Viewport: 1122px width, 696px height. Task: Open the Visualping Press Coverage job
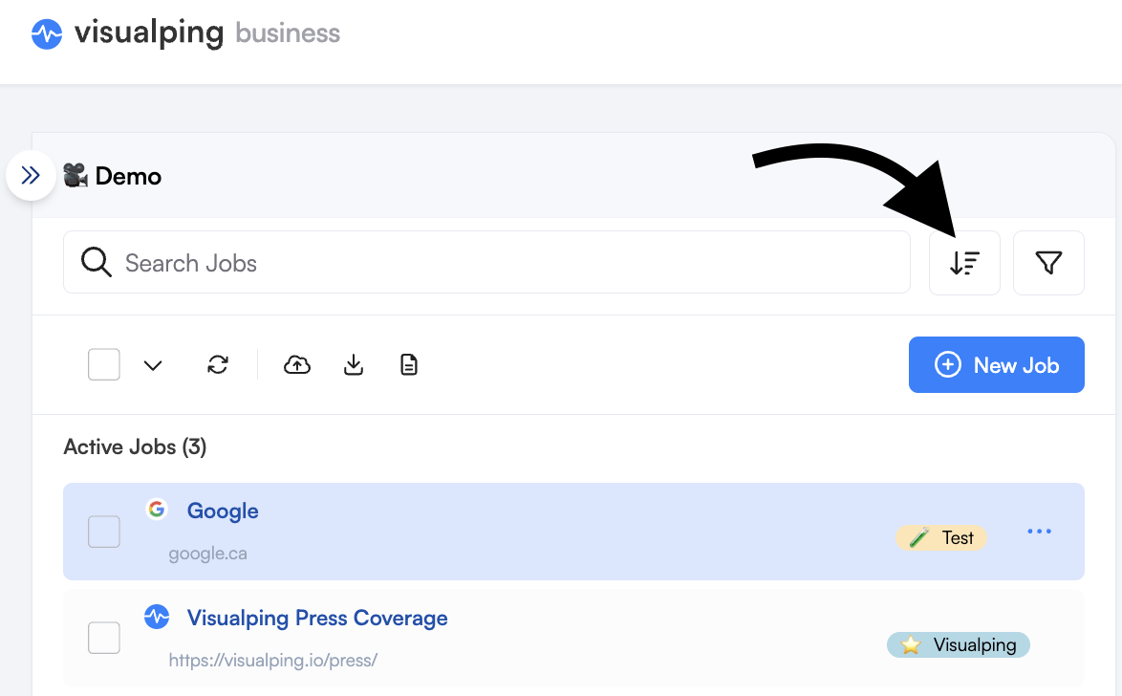[317, 618]
